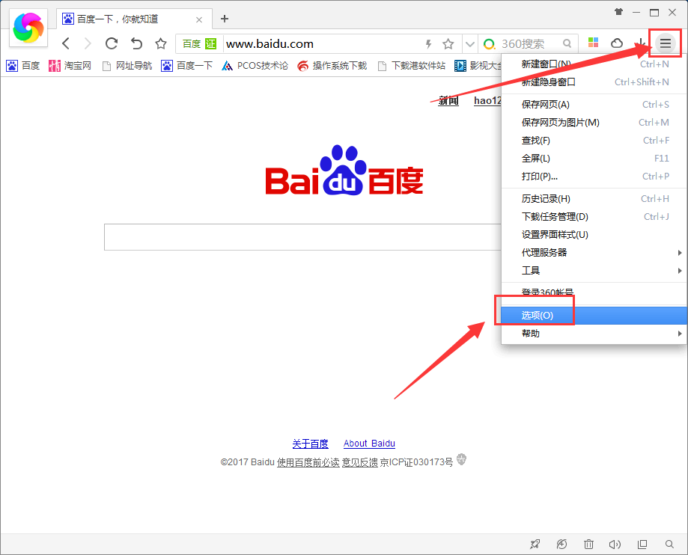The image size is (688, 555).
Task: Toggle sound with speaker icon
Action: (615, 544)
